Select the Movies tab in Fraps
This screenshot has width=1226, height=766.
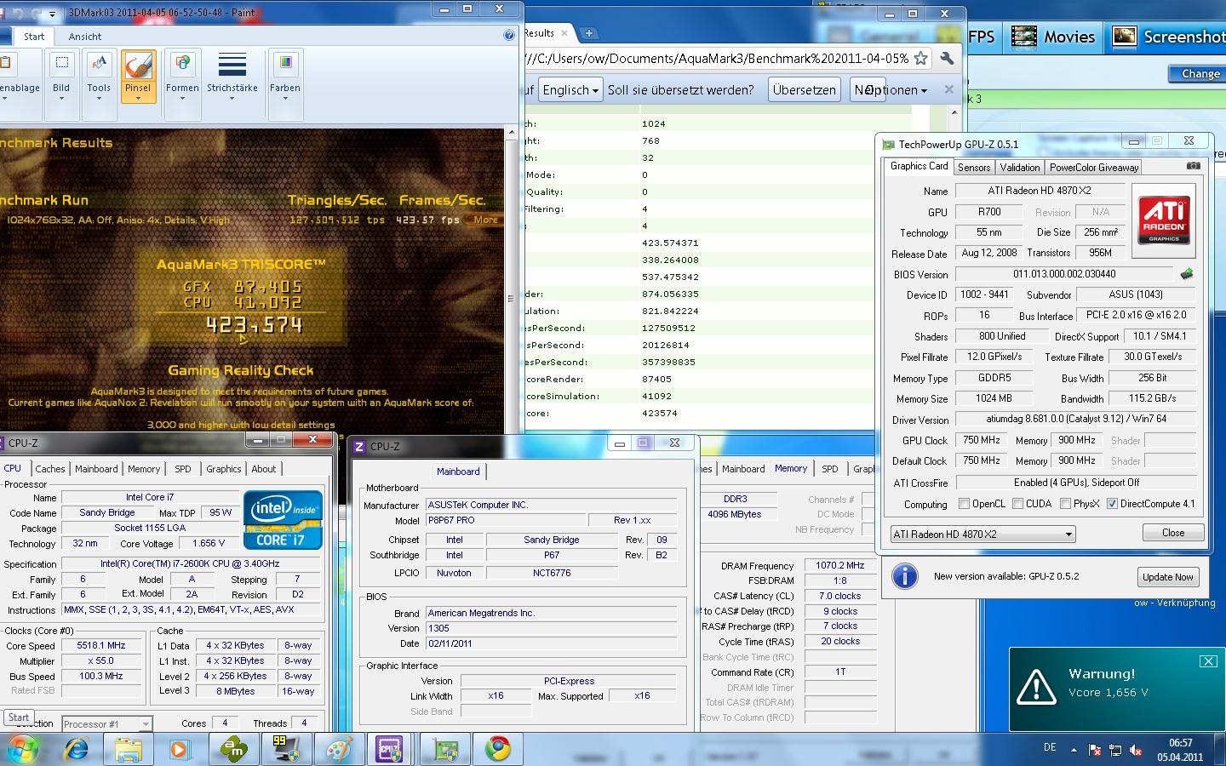pos(1055,37)
